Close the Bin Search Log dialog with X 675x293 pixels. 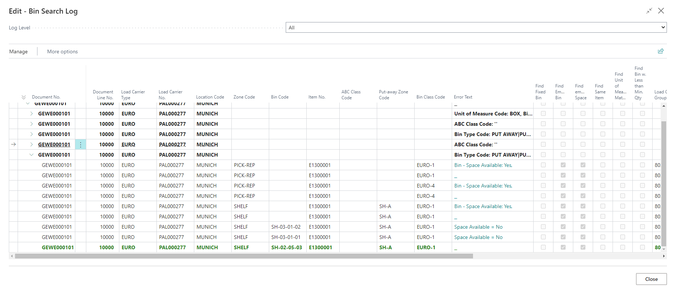[x=661, y=11]
